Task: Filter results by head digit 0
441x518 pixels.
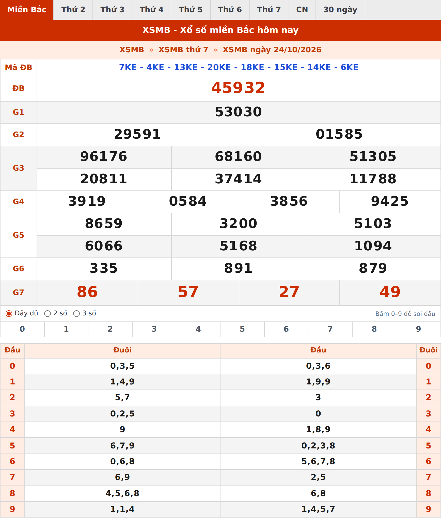Action: click(22, 329)
